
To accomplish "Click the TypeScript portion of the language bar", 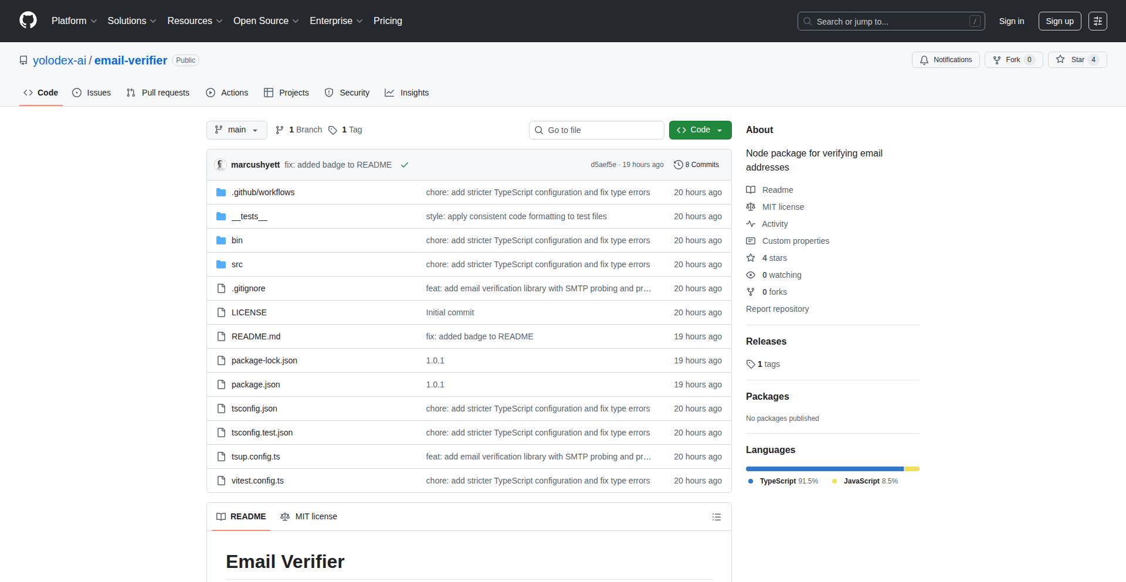I will coord(821,468).
